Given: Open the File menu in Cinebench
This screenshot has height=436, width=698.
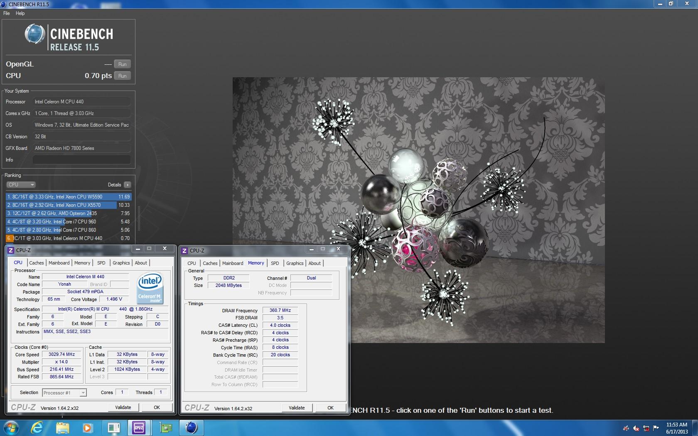Looking at the screenshot, I should pos(7,13).
